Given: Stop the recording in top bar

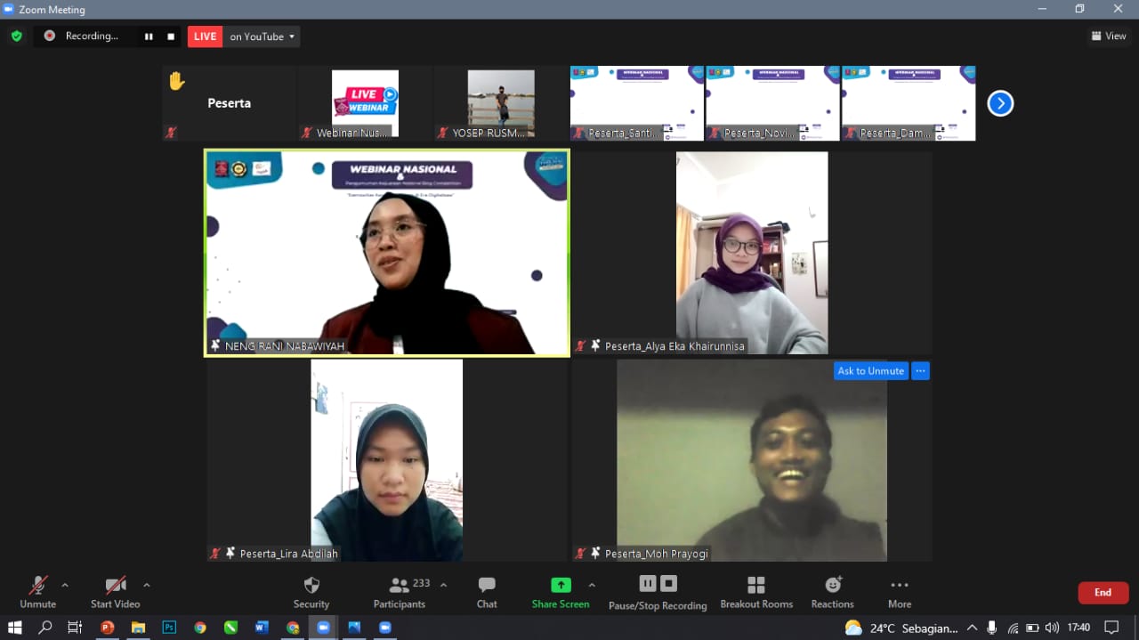Looking at the screenshot, I should tap(171, 36).
